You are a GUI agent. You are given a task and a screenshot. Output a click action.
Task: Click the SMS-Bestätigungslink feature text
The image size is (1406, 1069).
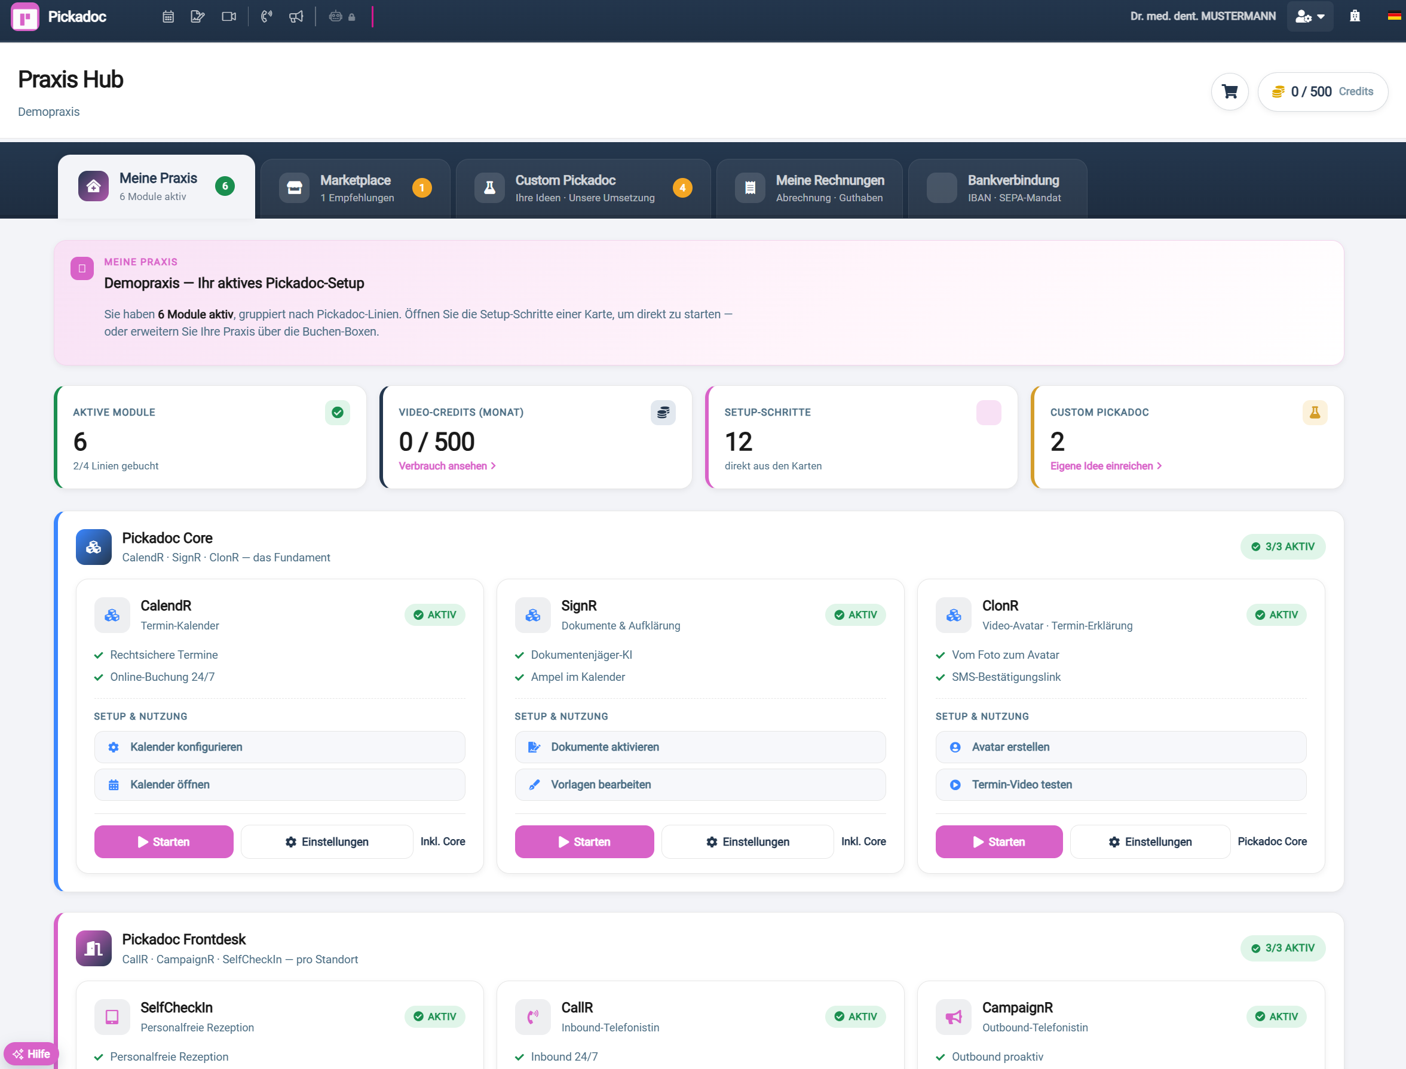pos(1006,677)
